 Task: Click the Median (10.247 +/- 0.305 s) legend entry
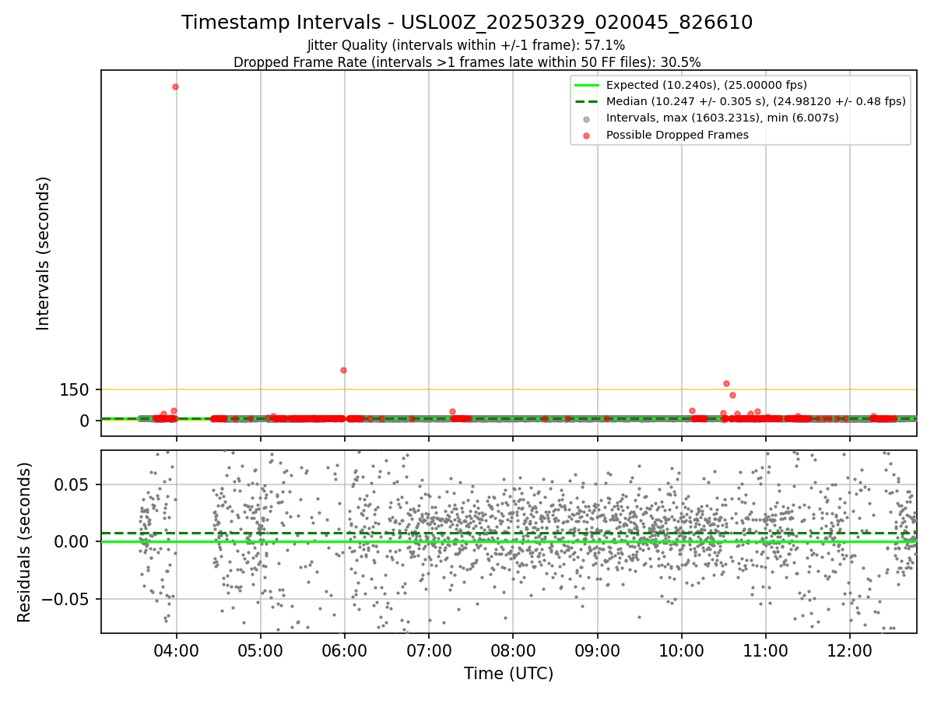coord(740,101)
